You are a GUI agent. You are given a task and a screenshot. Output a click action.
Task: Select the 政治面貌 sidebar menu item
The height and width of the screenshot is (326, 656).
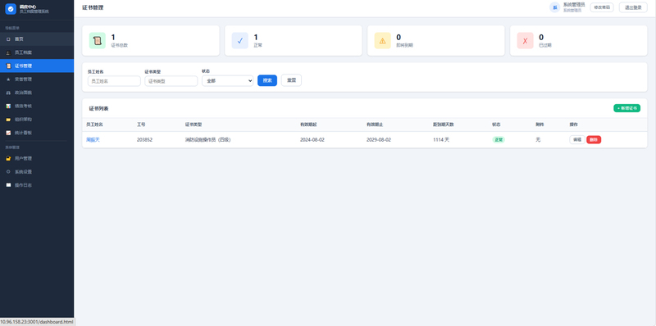[x=37, y=93]
